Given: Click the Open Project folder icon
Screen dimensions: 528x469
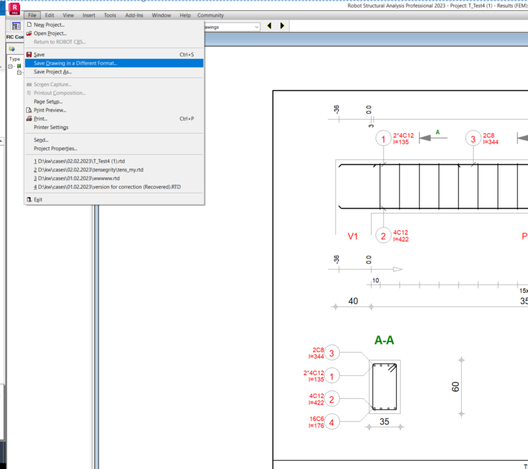Looking at the screenshot, I should tap(29, 33).
